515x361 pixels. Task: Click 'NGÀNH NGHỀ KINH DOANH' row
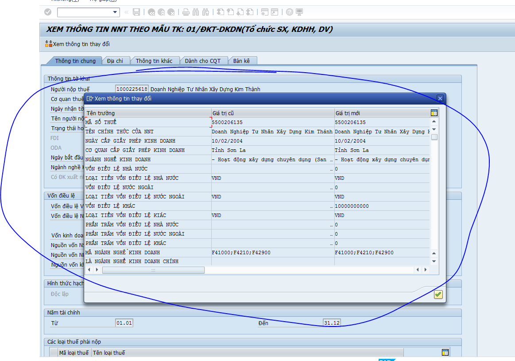point(257,159)
